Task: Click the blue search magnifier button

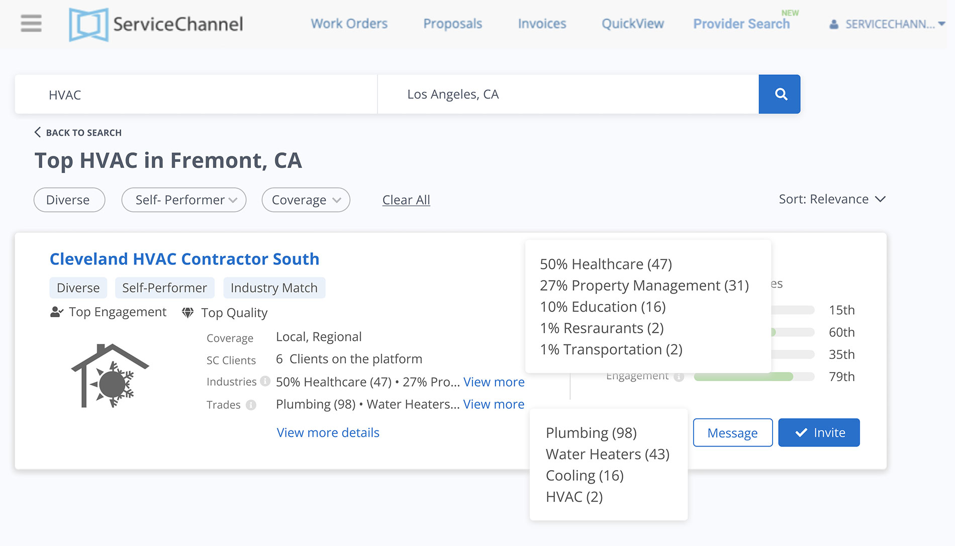Action: pos(779,94)
